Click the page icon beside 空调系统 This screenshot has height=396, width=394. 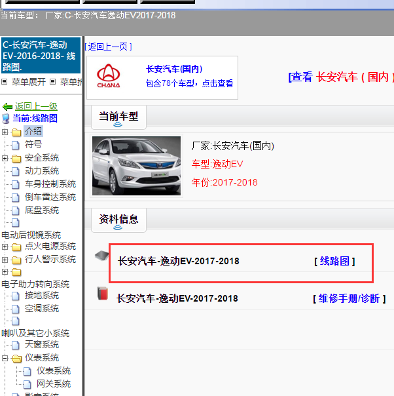(x=16, y=309)
